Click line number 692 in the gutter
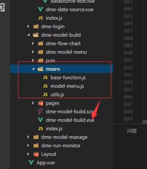This screenshot has width=147, height=169. 128,68
